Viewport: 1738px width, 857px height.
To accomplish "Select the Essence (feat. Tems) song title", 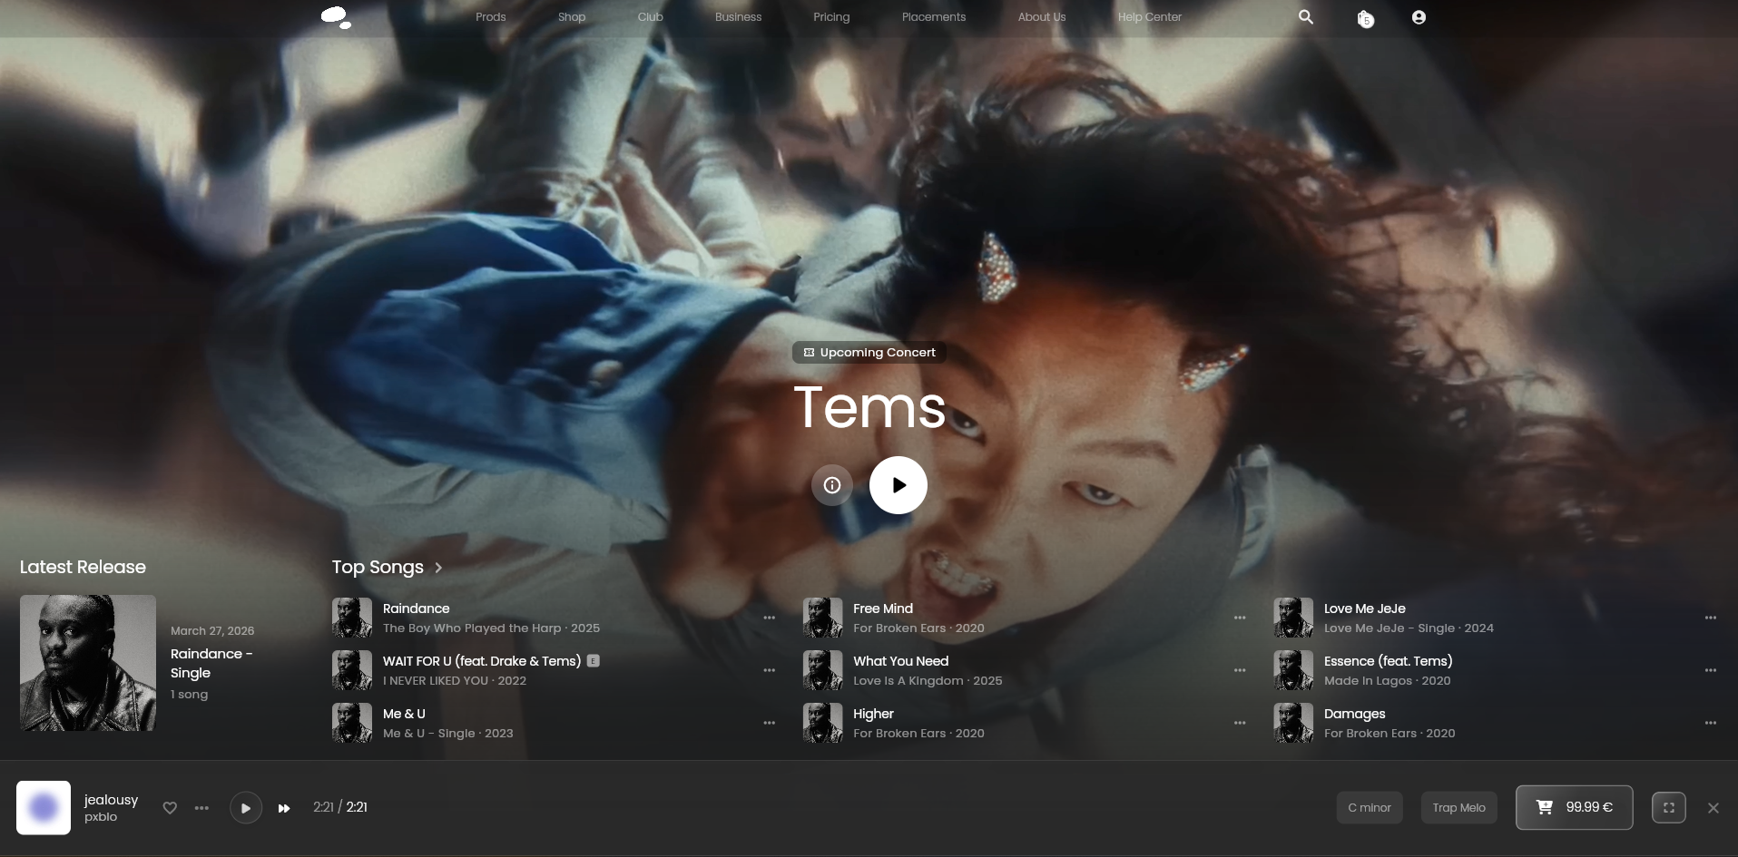I will pyautogui.click(x=1389, y=661).
